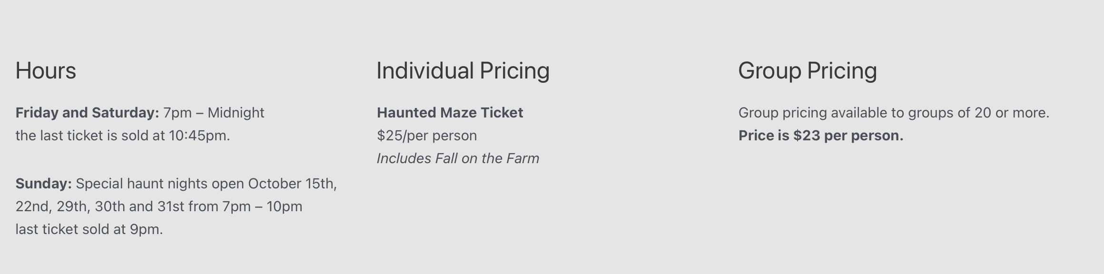The image size is (1104, 274).
Task: Select the Price is $23 per person text
Action: point(821,136)
